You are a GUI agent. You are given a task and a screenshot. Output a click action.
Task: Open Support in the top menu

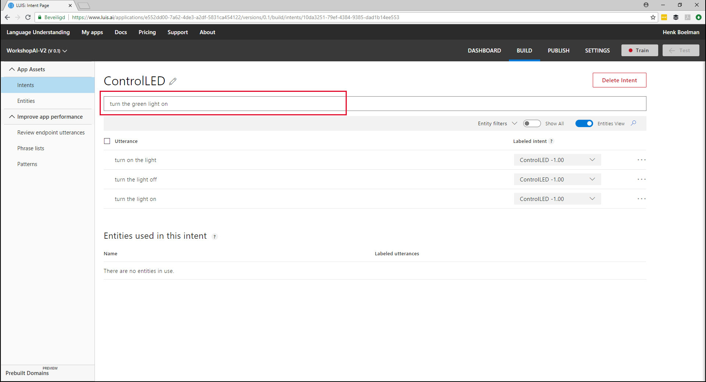point(178,32)
